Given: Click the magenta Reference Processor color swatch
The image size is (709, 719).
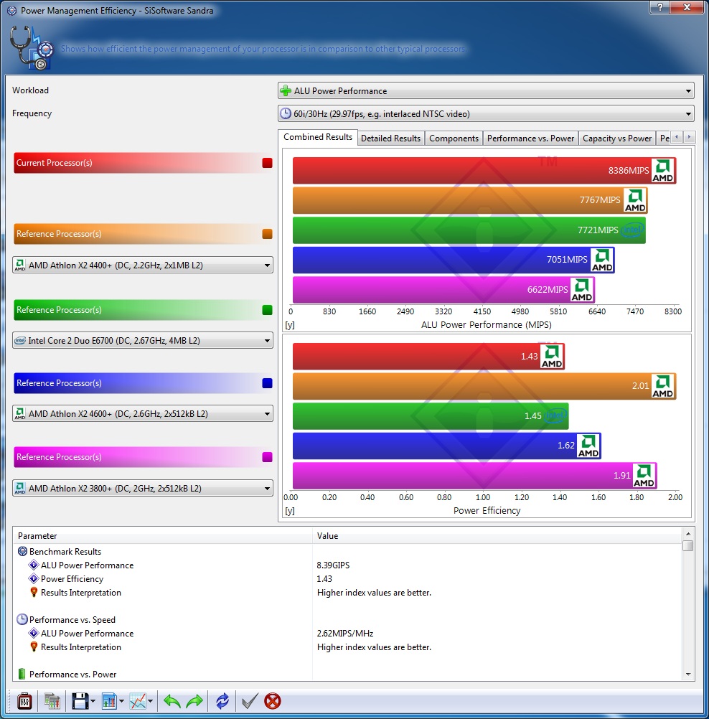Looking at the screenshot, I should 268,457.
